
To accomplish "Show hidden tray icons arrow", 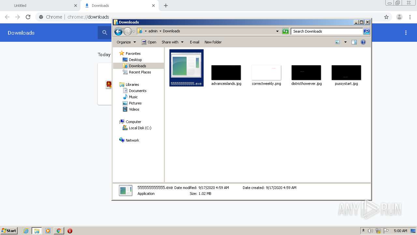I will pos(363,231).
